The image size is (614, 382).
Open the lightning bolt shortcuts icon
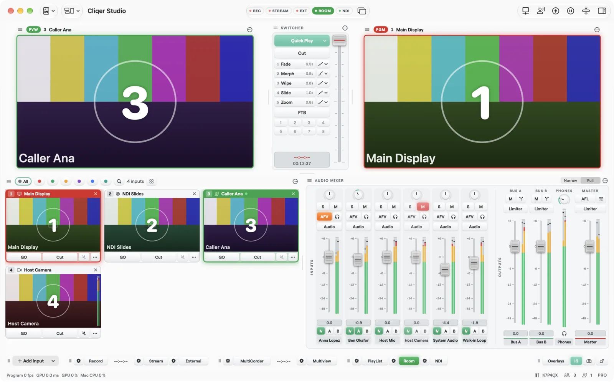556,11
